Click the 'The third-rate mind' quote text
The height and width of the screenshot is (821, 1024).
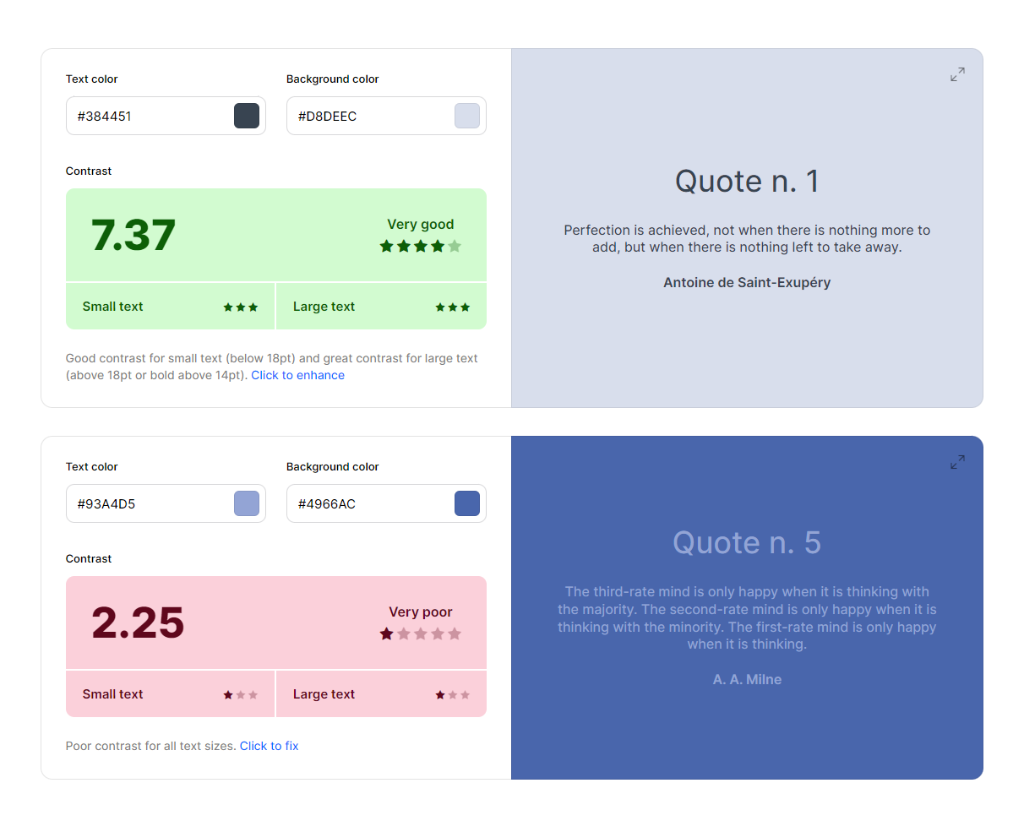pyautogui.click(x=747, y=617)
